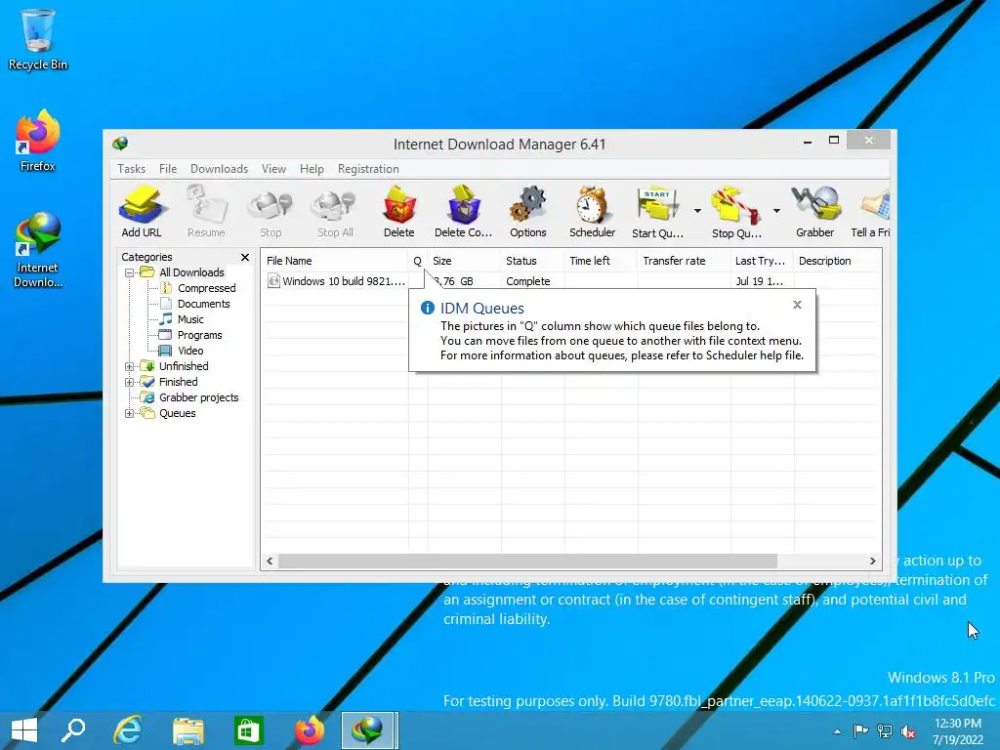Click the Stop Queue toolbar icon
The width and height of the screenshot is (1000, 750).
coord(736,212)
